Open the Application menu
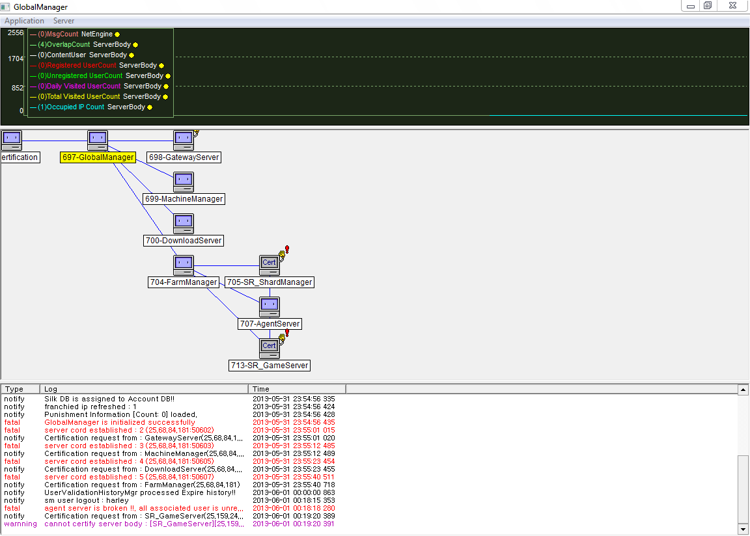This screenshot has width=750, height=536. click(25, 21)
